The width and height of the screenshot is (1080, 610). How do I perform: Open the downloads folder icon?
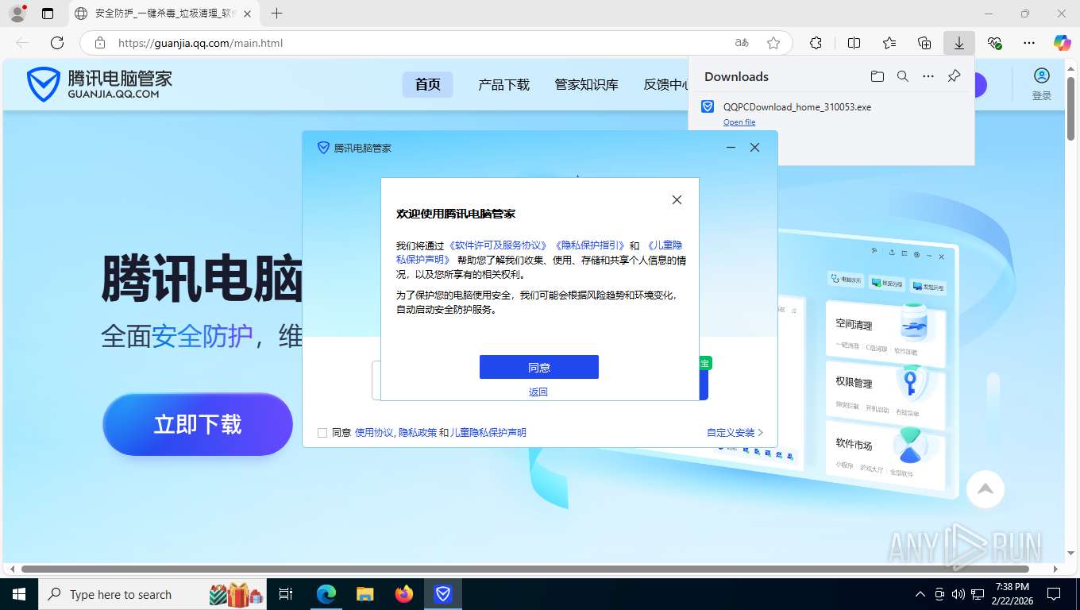[877, 76]
